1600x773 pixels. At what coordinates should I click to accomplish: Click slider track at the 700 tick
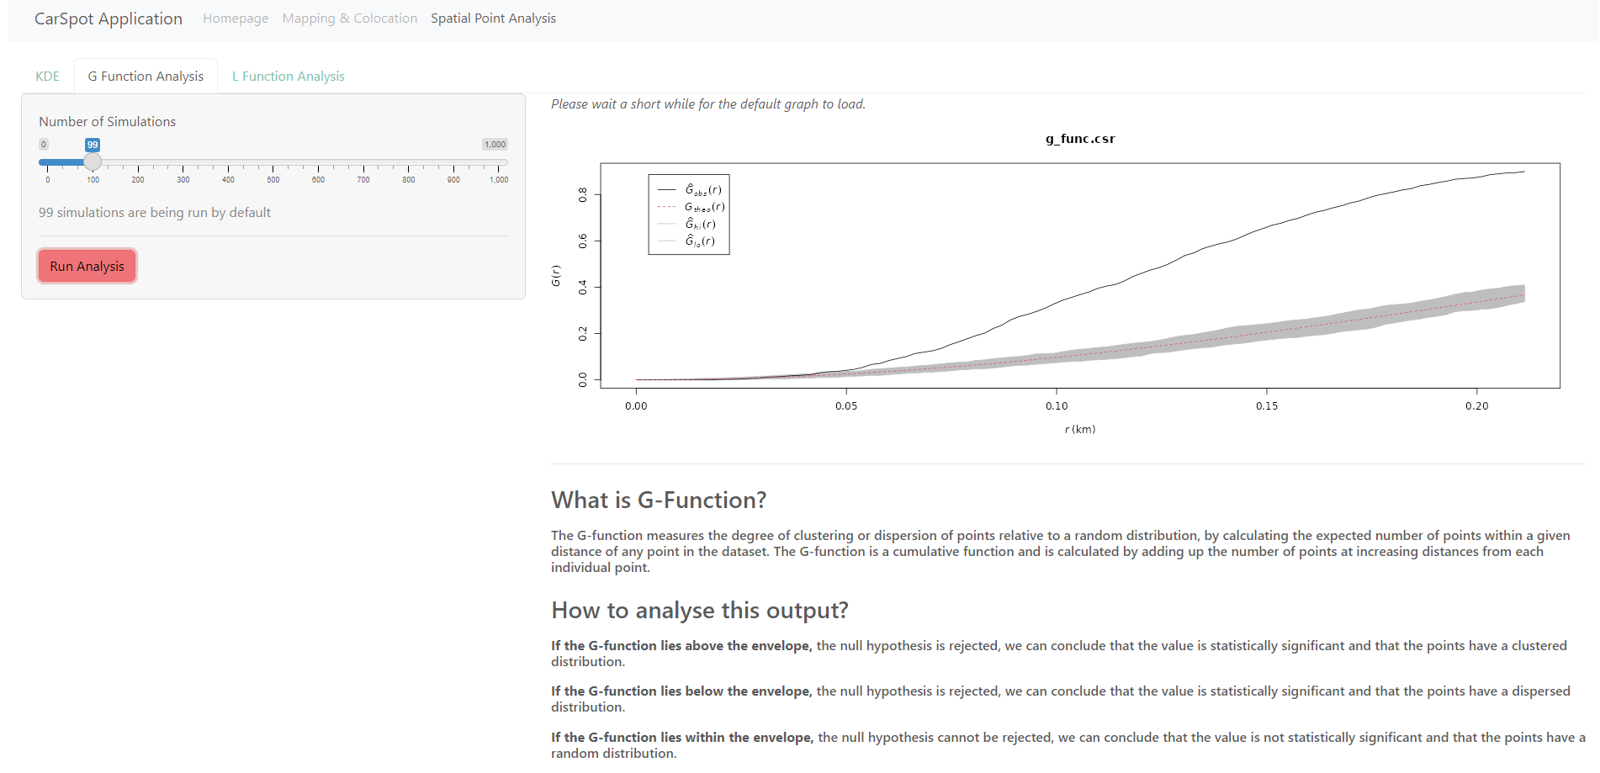point(363,161)
